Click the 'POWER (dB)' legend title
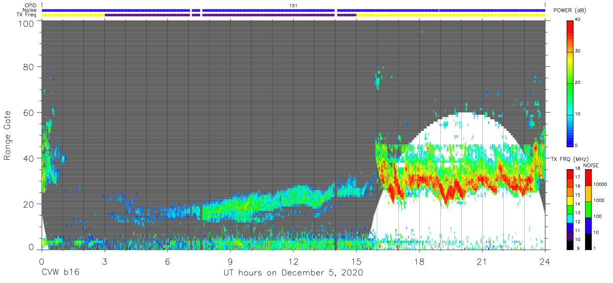The width and height of the screenshot is (613, 283). tap(570, 10)
